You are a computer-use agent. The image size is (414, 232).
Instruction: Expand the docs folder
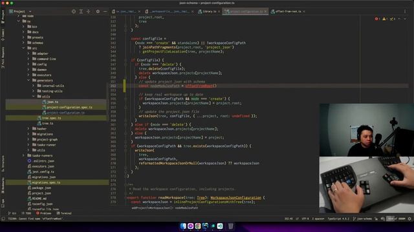click(x=23, y=32)
